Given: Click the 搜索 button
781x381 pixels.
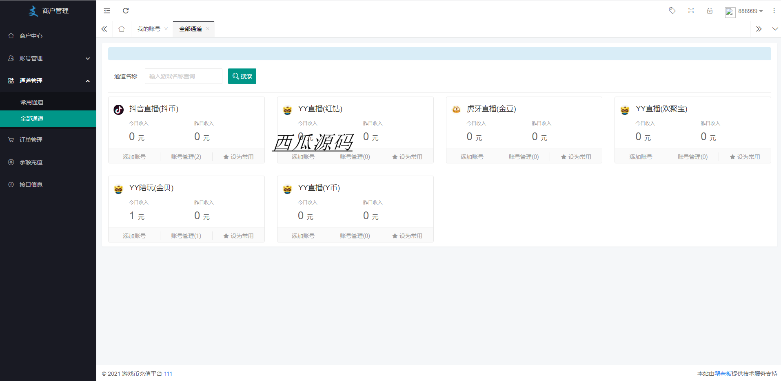Looking at the screenshot, I should click(x=242, y=76).
